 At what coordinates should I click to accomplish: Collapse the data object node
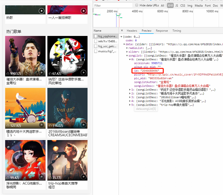(124, 44)
